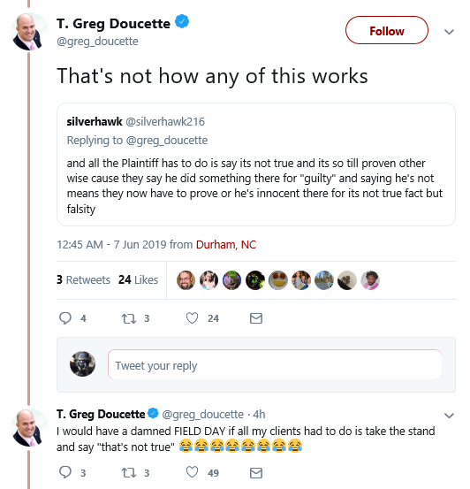Click into Tweet your reply field
Viewport: 470px width, 489px height.
[275, 364]
